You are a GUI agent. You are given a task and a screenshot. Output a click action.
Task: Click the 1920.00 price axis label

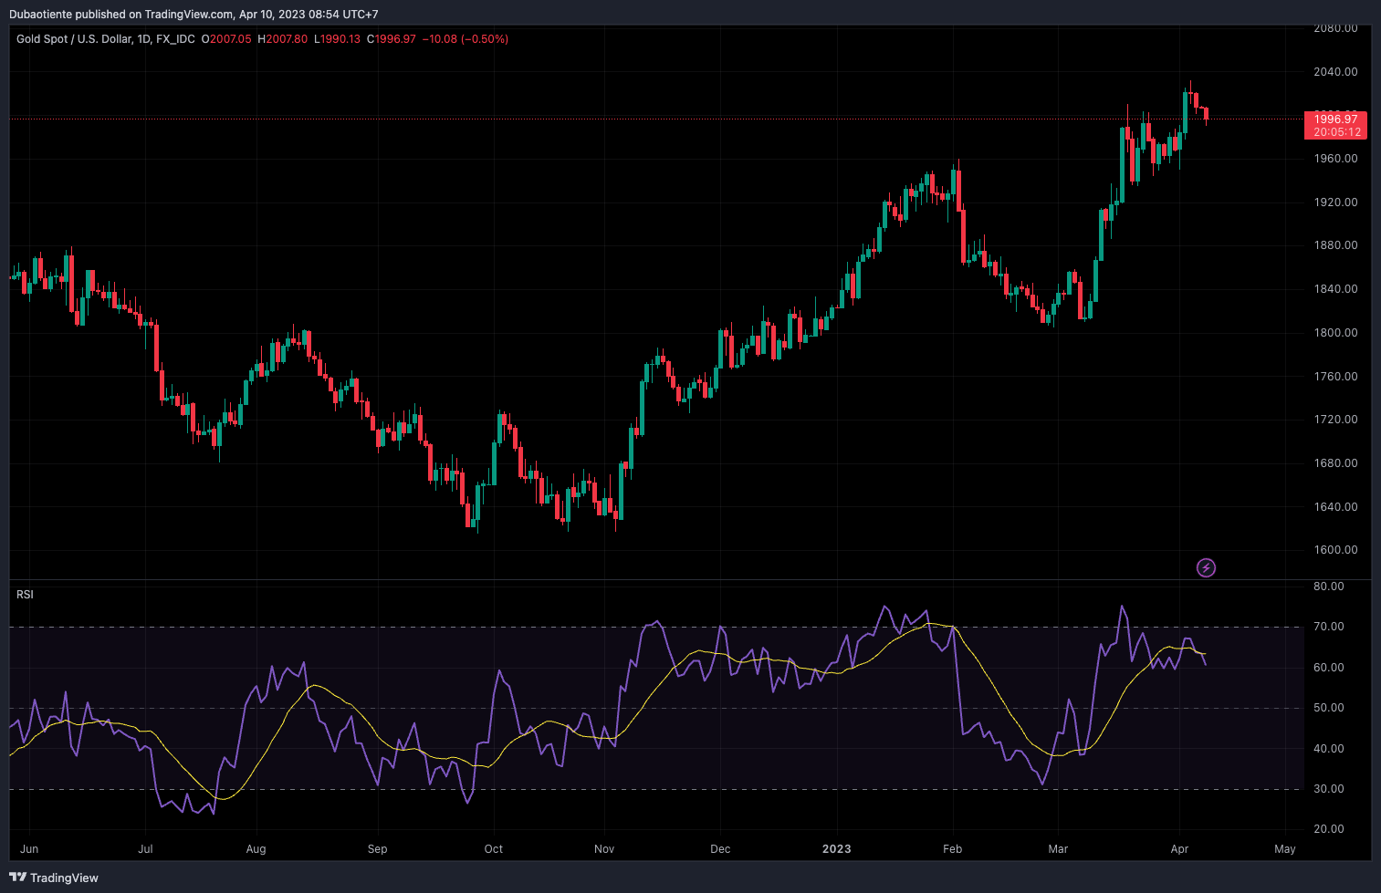(1335, 202)
